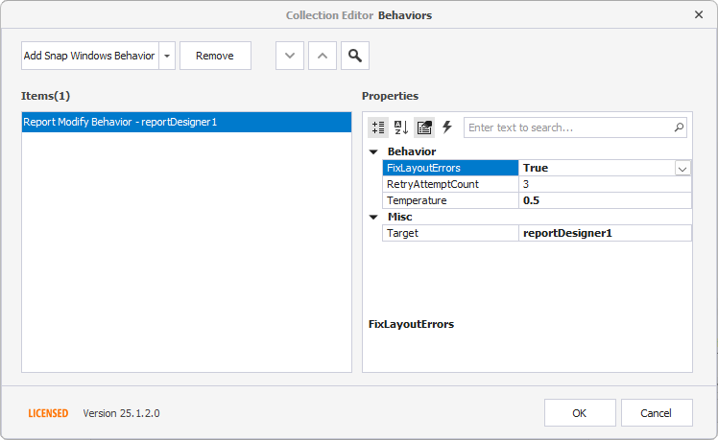Image resolution: width=718 pixels, height=440 pixels.
Task: Show events via lightning bolt icon
Action: [x=446, y=127]
